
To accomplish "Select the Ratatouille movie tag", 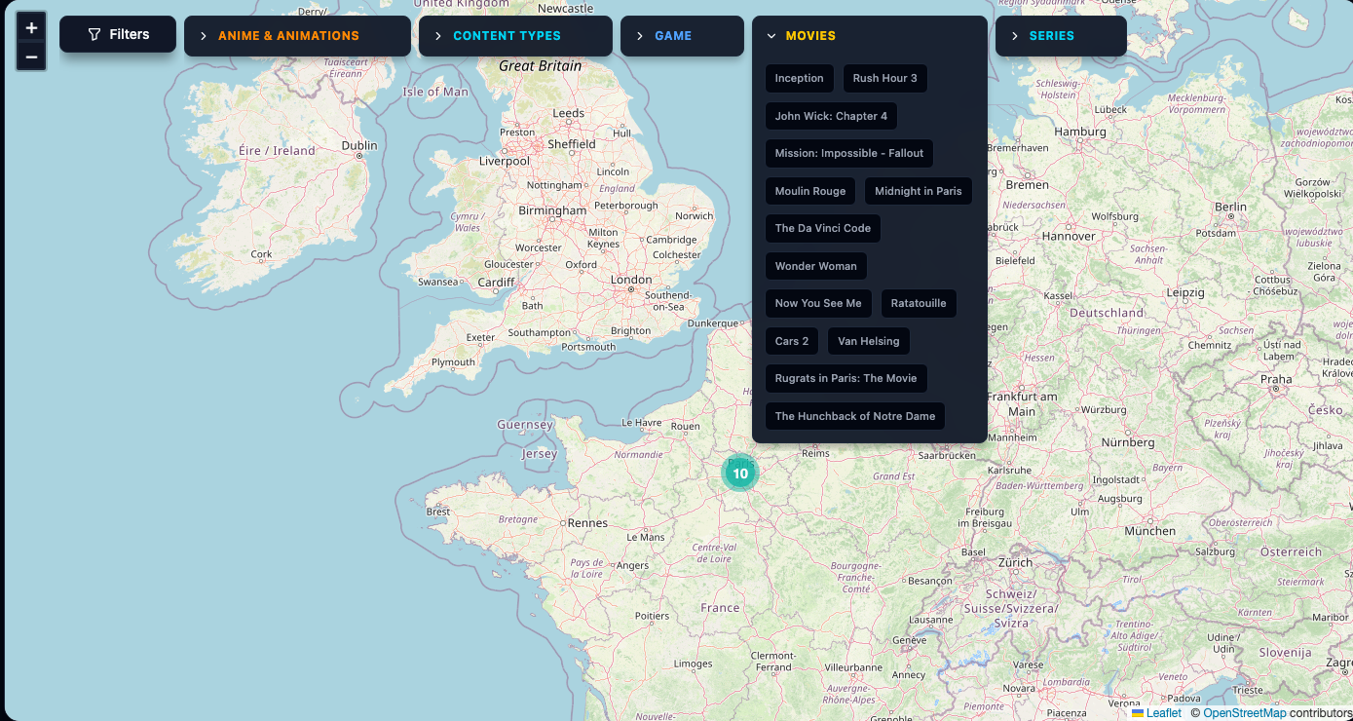I will pyautogui.click(x=918, y=303).
